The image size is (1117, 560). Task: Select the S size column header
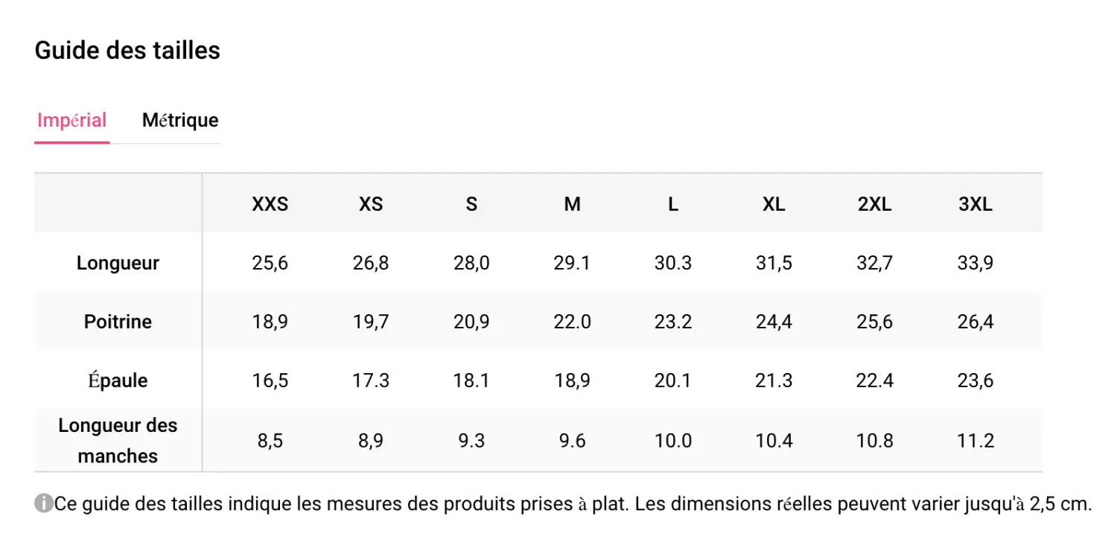471,203
